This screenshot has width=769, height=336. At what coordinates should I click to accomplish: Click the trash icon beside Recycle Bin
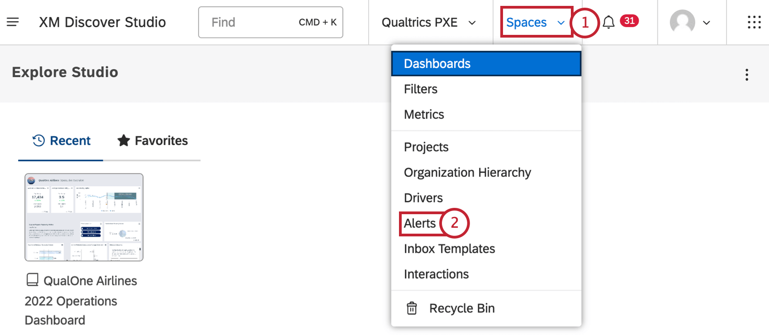pyautogui.click(x=412, y=308)
